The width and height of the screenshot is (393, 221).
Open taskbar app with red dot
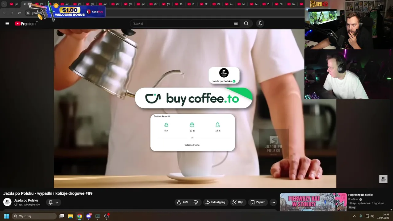click(107, 216)
